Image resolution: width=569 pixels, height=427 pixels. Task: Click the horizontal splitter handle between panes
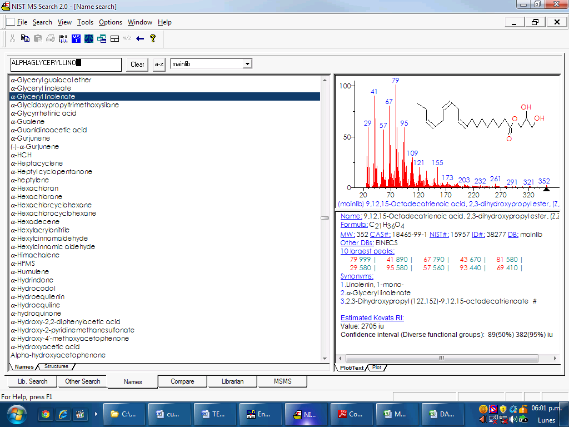[x=325, y=218]
